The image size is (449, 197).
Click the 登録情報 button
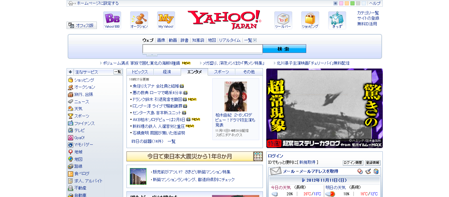click(373, 163)
